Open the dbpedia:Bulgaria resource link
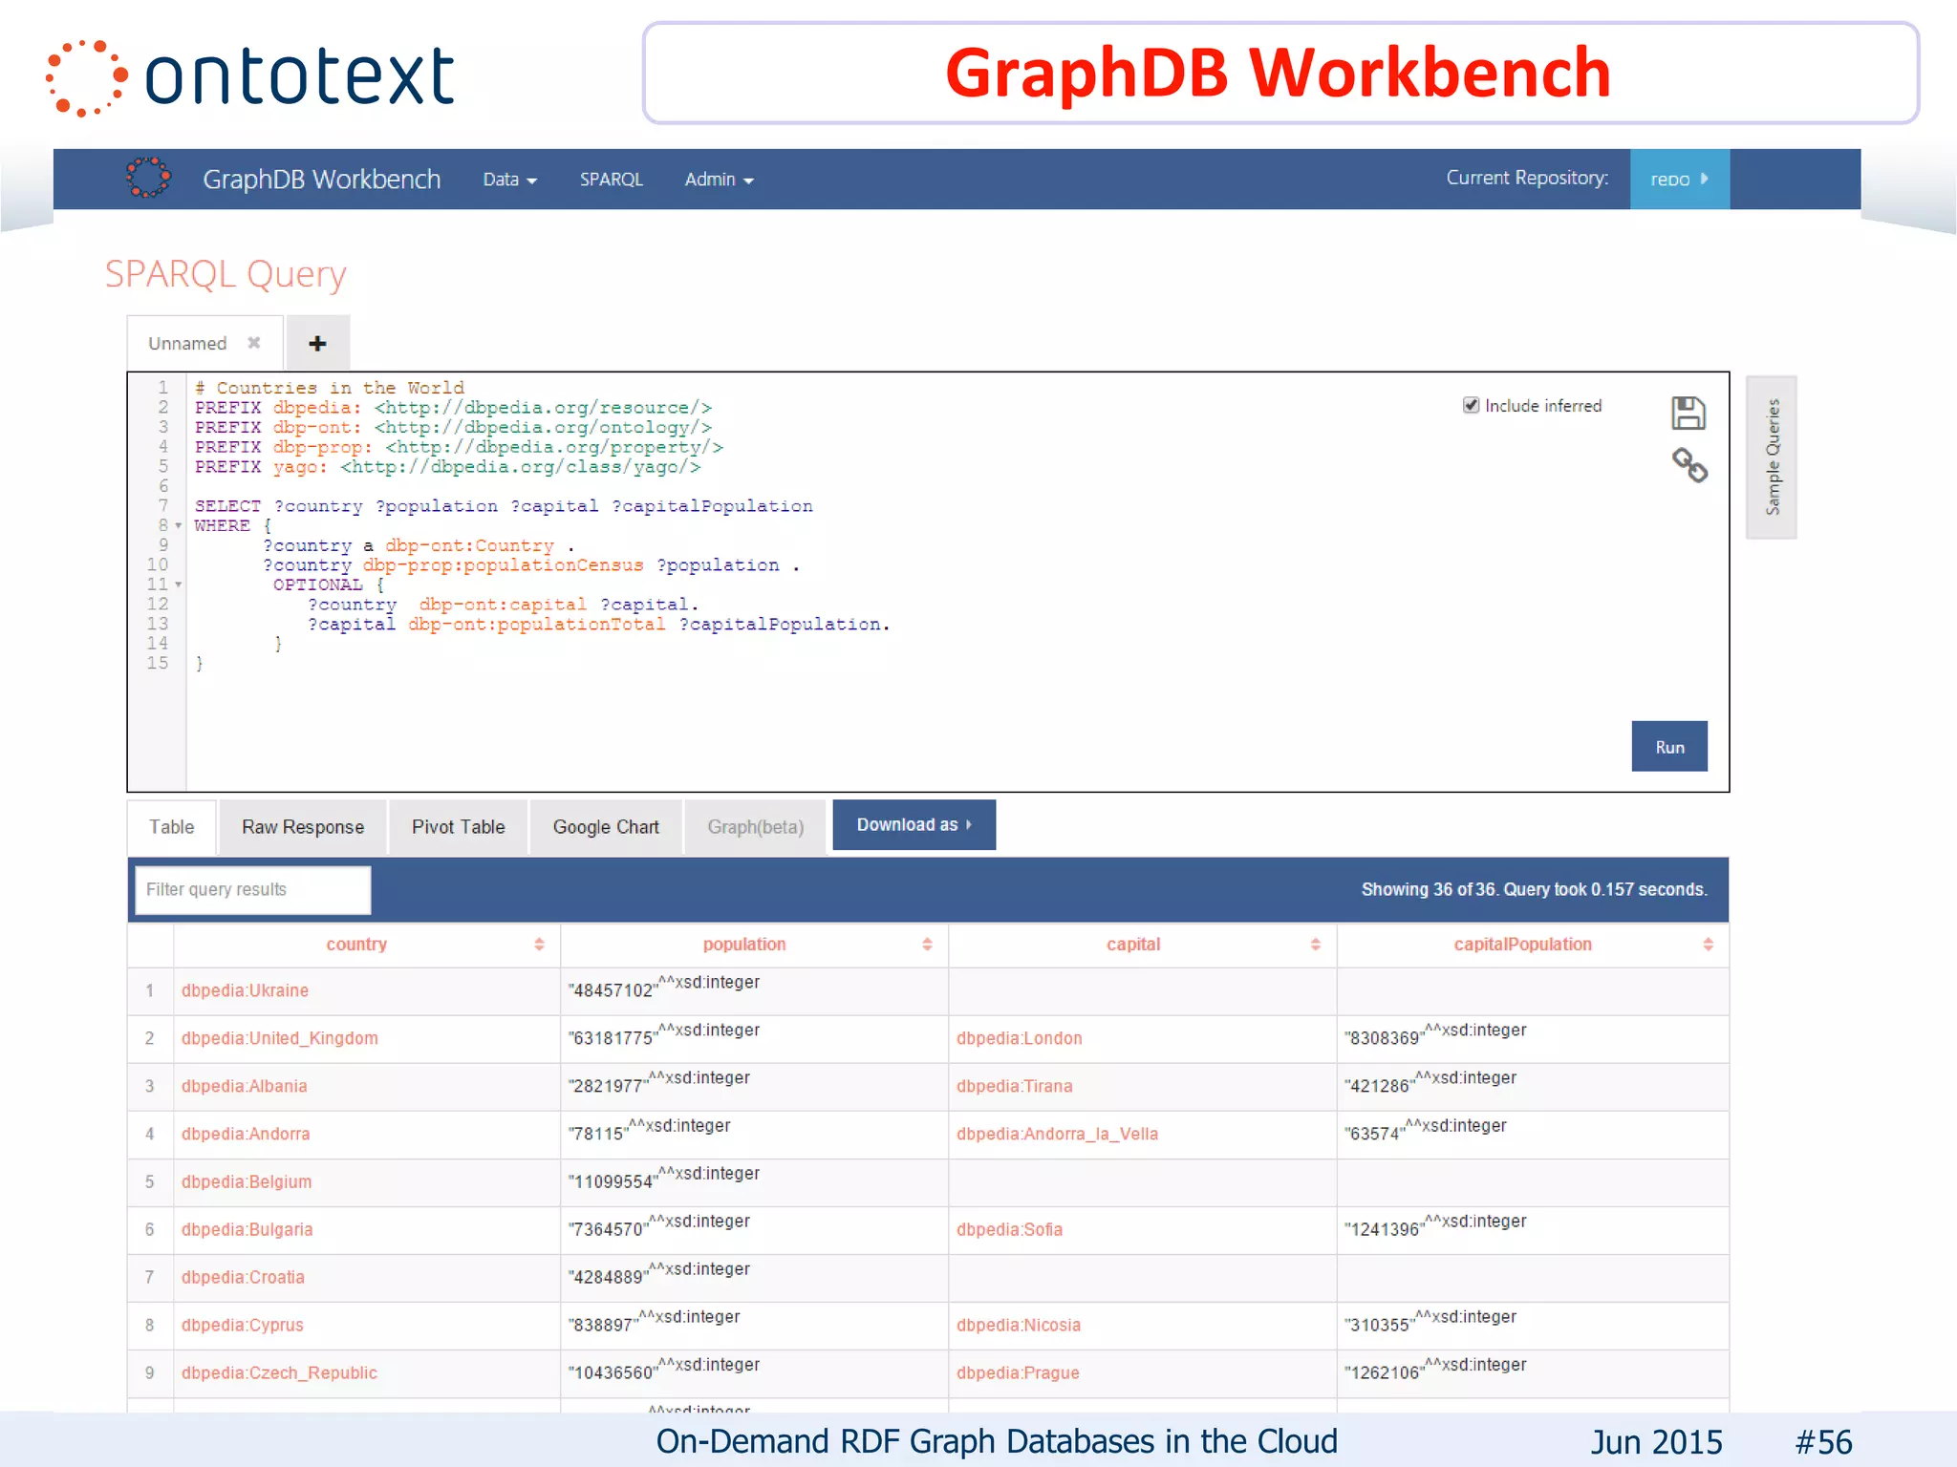Image resolution: width=1957 pixels, height=1467 pixels. (247, 1229)
